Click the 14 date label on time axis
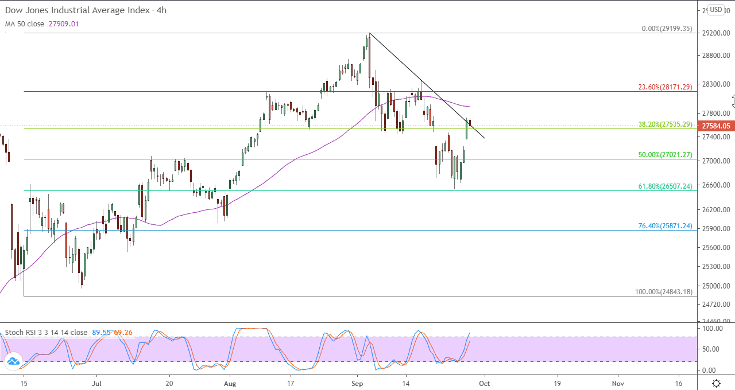The image size is (735, 390). [x=406, y=383]
